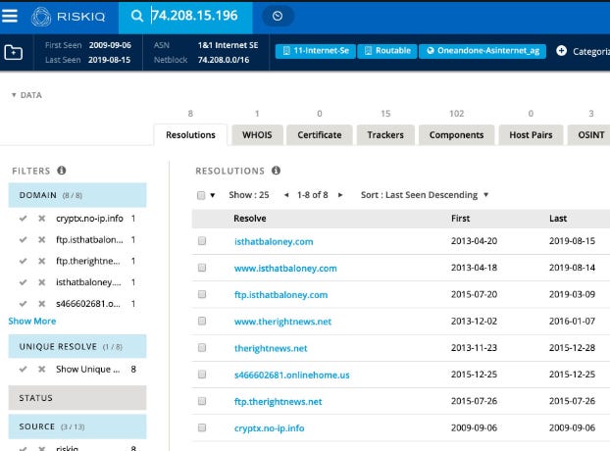Open the Show : 25 page size dropdown
Viewport: 610px width, 451px height.
coord(248,195)
